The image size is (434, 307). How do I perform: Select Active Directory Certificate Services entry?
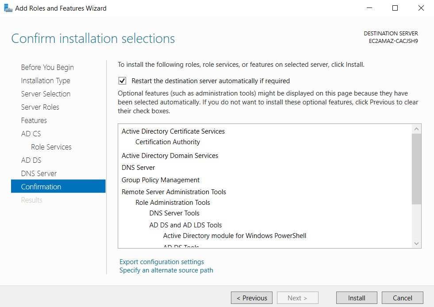(x=173, y=131)
